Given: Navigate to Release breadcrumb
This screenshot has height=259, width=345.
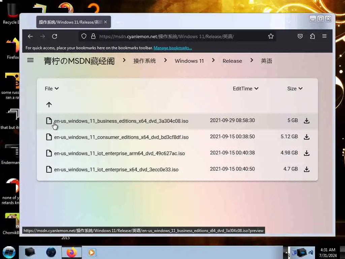Looking at the screenshot, I should (232, 61).
